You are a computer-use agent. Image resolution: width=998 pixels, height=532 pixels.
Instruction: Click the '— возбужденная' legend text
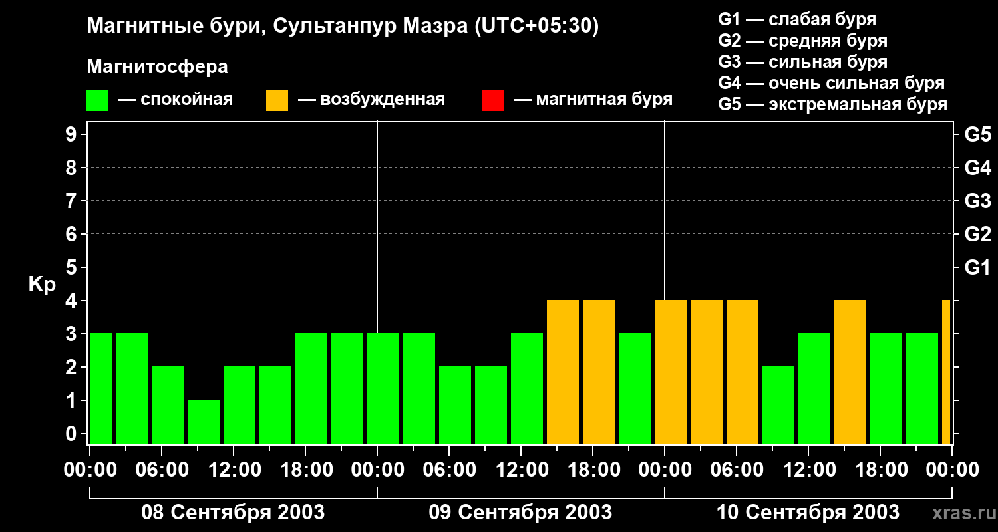[371, 100]
